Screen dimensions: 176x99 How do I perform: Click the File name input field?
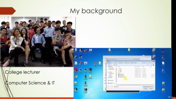tap(130, 87)
